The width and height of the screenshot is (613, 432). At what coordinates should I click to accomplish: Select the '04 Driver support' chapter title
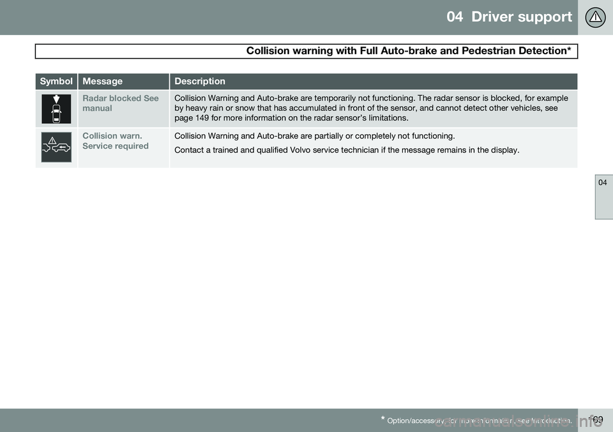pyautogui.click(x=509, y=17)
